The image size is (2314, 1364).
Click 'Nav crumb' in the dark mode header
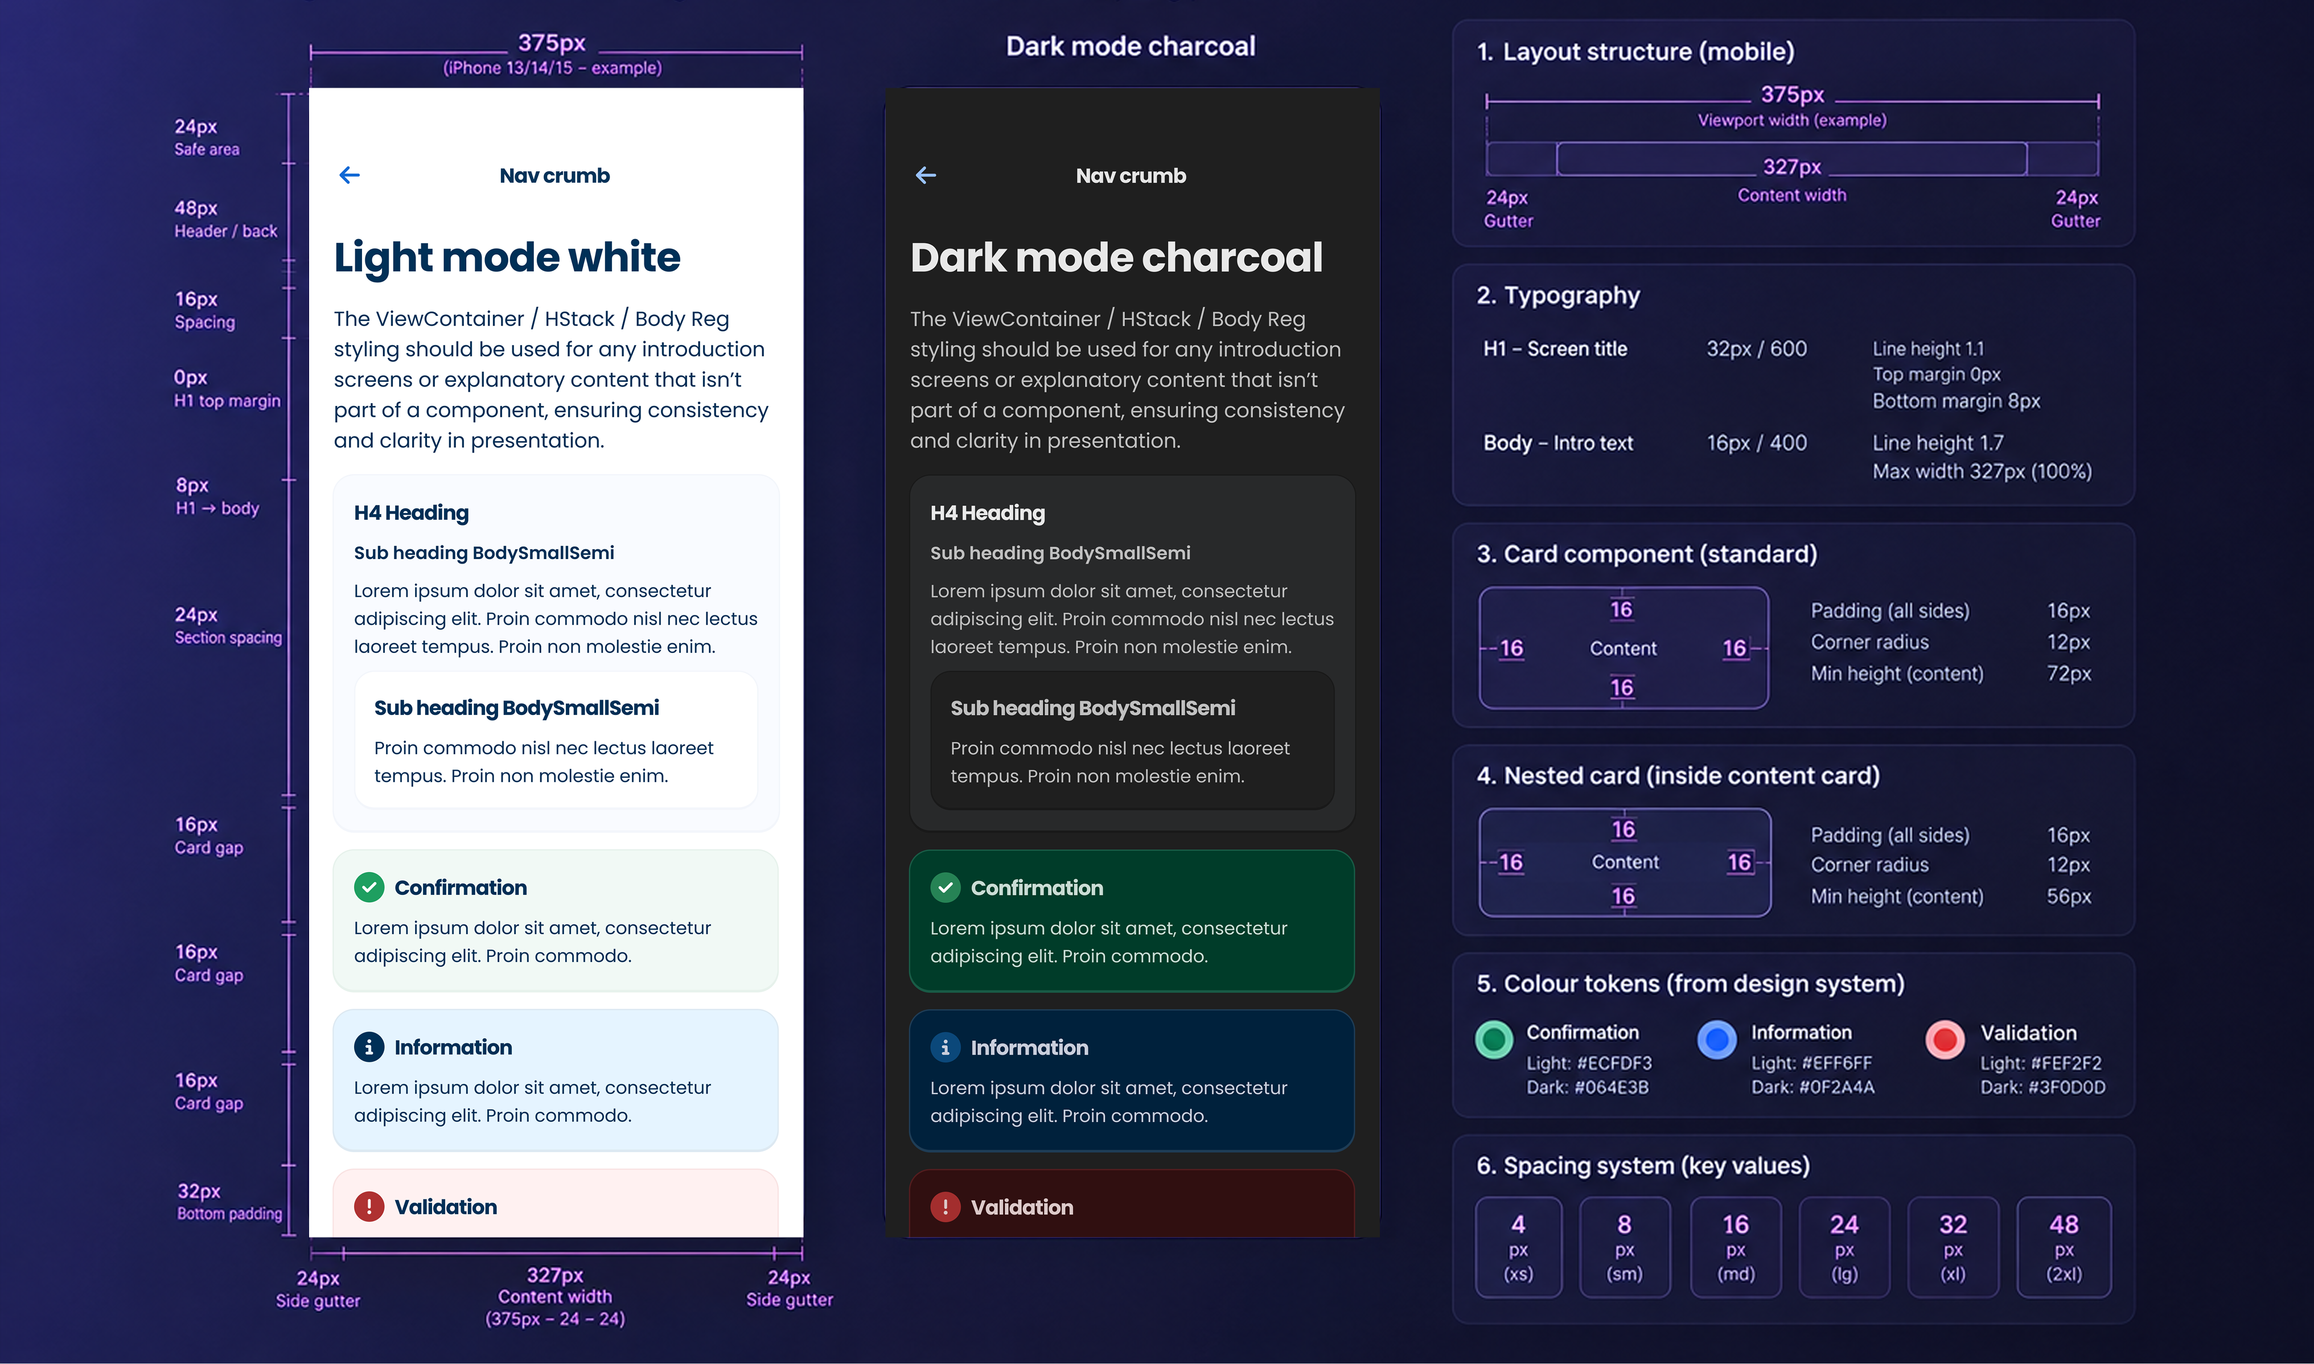1131,175
